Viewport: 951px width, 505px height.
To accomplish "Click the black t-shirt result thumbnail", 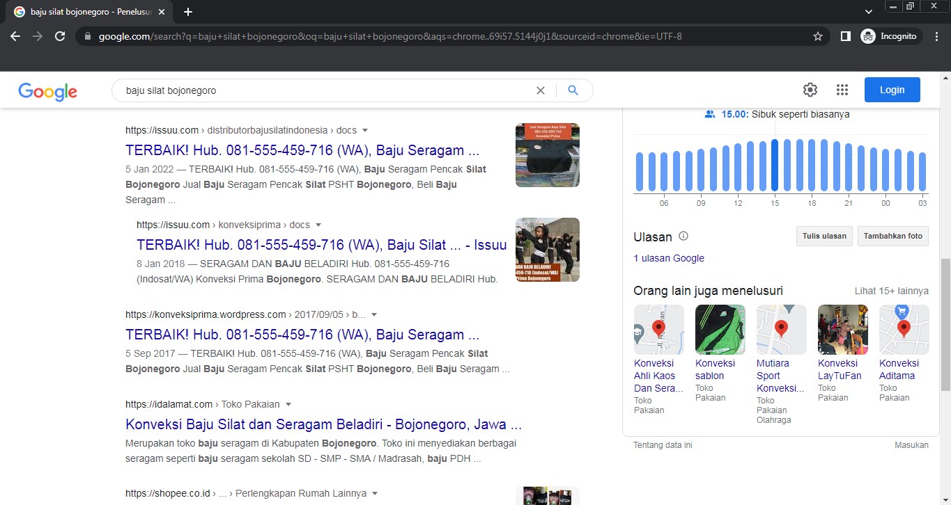I will (x=548, y=155).
